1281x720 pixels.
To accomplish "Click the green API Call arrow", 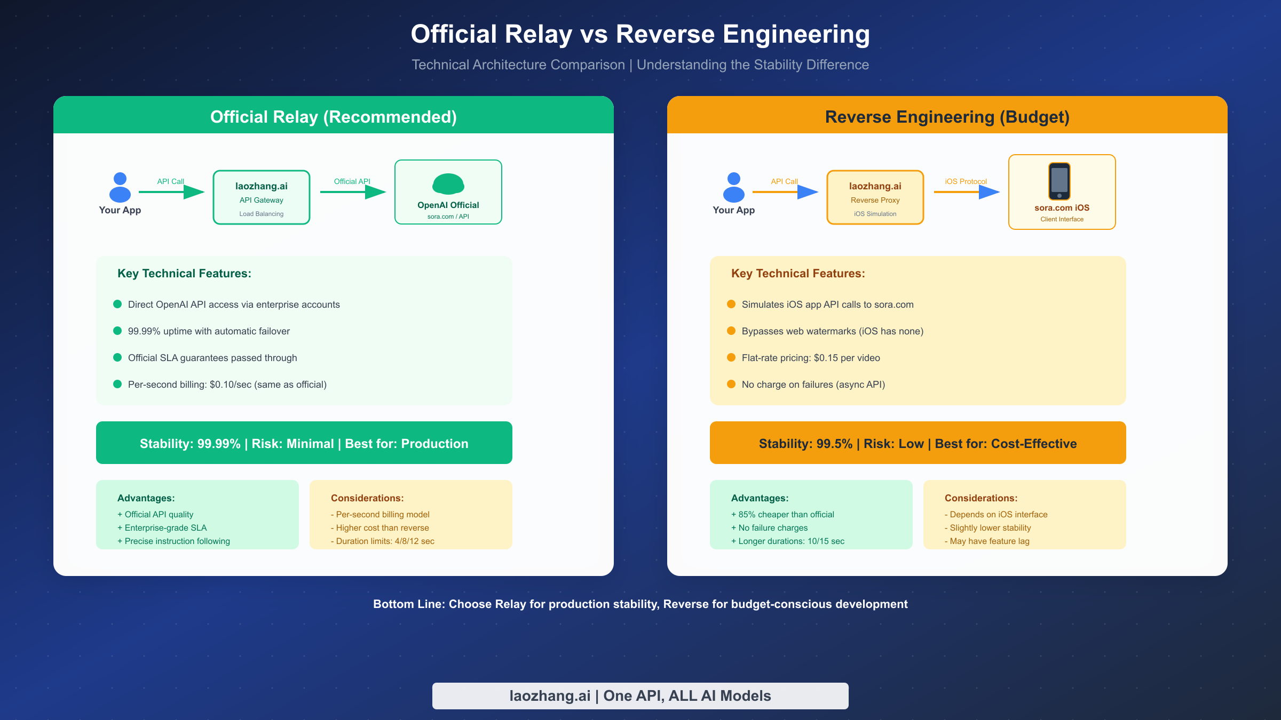I will [x=172, y=192].
